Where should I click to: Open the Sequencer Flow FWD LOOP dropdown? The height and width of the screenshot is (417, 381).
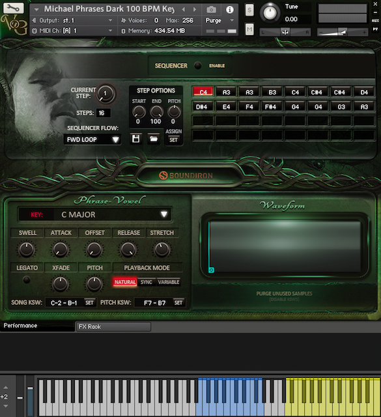[92, 139]
